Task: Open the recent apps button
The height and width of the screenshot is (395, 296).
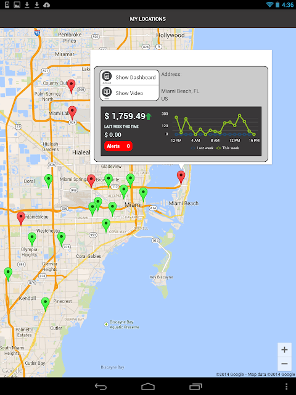Action: coord(195,386)
